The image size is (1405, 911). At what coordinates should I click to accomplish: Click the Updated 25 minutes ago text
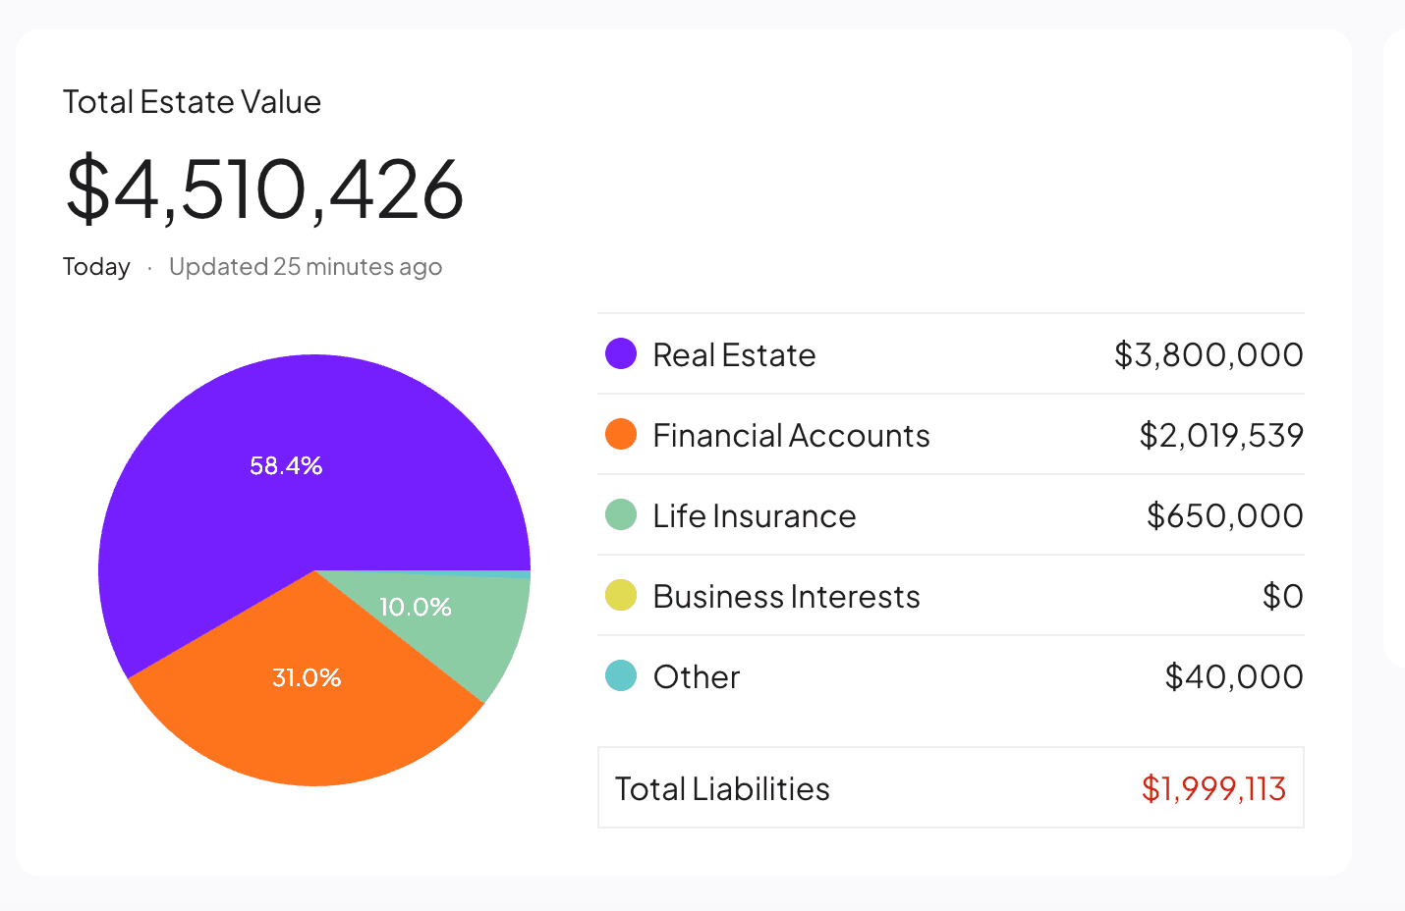[305, 267]
